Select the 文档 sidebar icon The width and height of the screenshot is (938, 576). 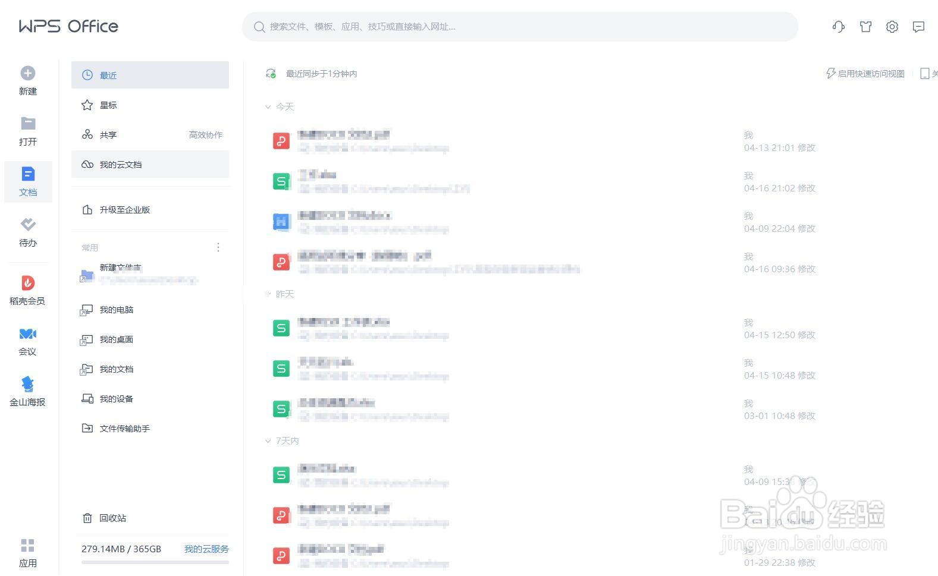28,174
